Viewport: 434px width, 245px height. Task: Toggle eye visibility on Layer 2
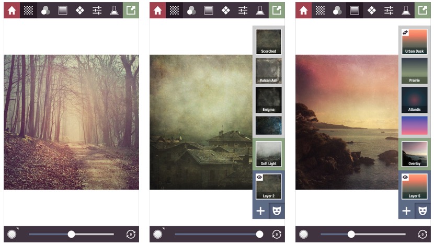260,178
